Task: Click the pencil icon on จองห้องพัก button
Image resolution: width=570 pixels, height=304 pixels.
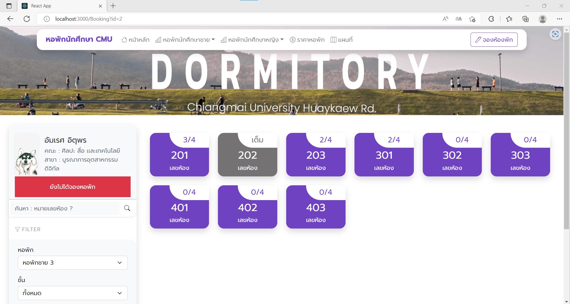Action: pos(478,39)
